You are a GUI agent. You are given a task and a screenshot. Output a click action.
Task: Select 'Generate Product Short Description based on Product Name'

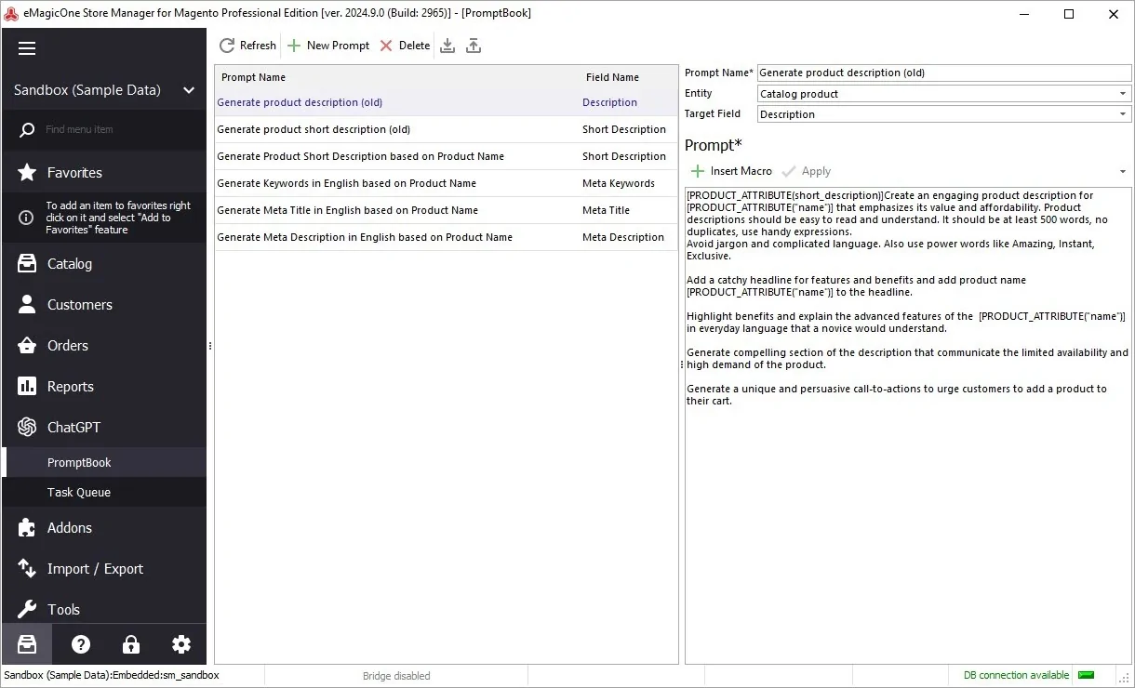(x=446, y=156)
